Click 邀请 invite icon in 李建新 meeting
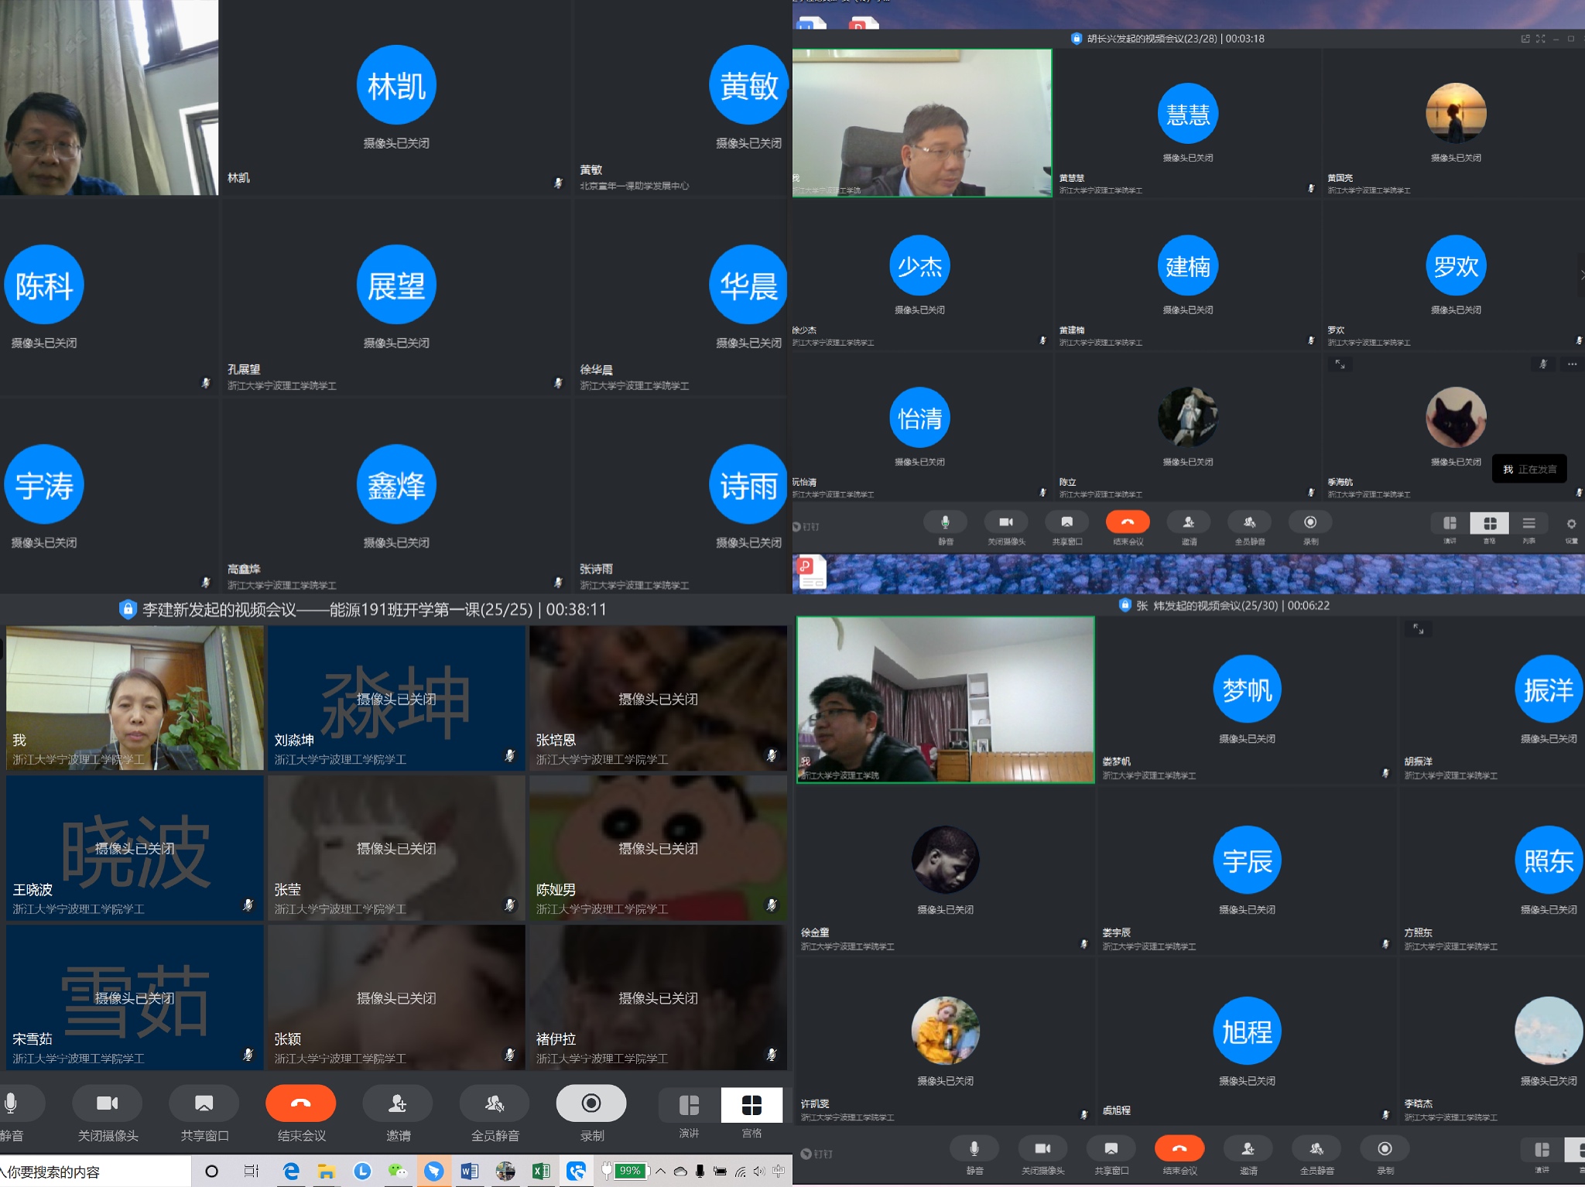The image size is (1585, 1187). [x=398, y=1103]
